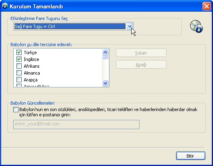Uncheck the İngilizce language checkbox
Screen dimensions: 213x166
click(x=19, y=59)
